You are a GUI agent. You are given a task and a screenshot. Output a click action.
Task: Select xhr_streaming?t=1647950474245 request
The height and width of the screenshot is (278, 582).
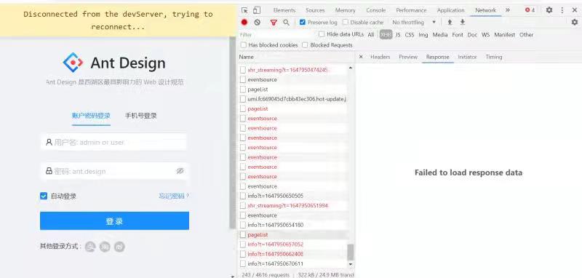[x=287, y=69]
